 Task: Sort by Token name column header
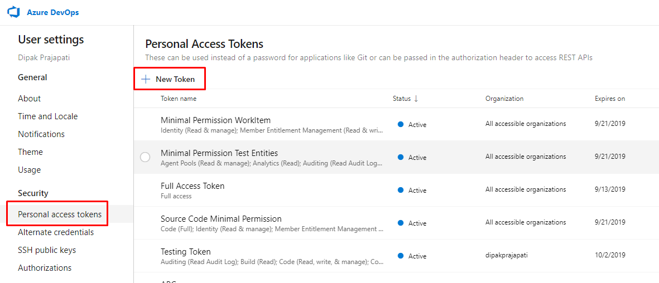(179, 99)
